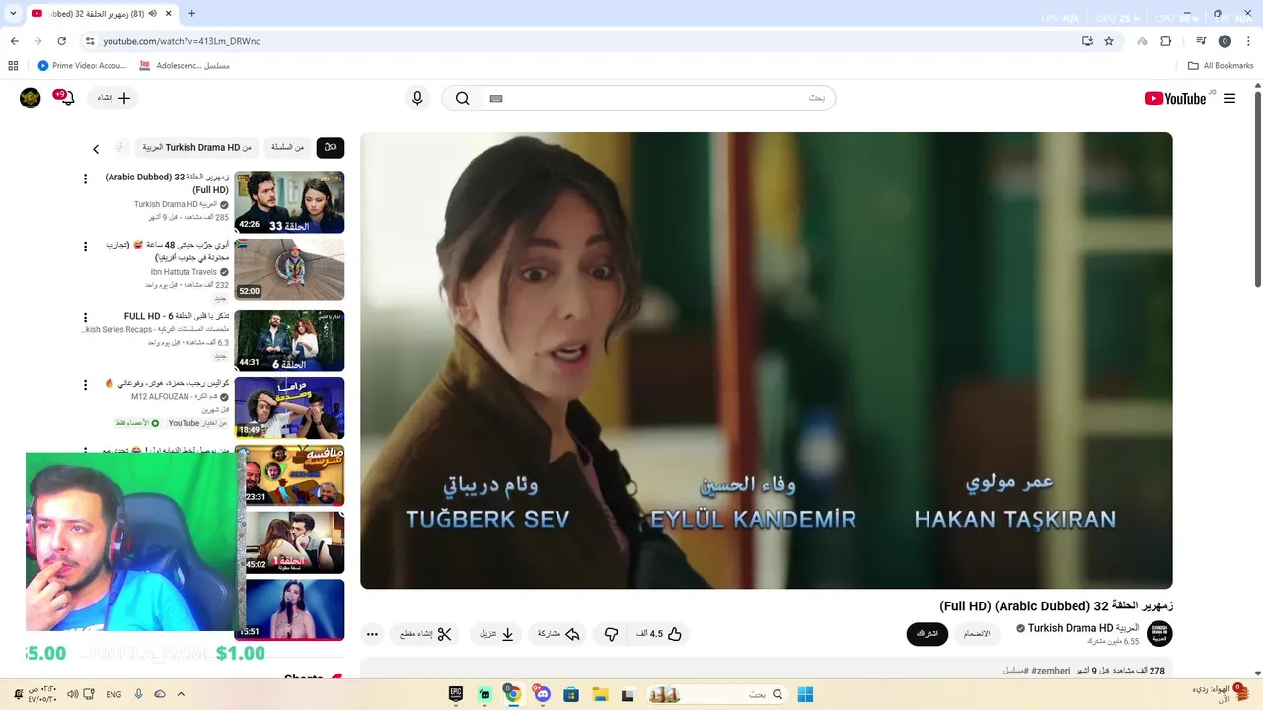Screen dimensions: 1263x710
Task: Open the media control icon in Chrome toolbar
Action: 1201,41
